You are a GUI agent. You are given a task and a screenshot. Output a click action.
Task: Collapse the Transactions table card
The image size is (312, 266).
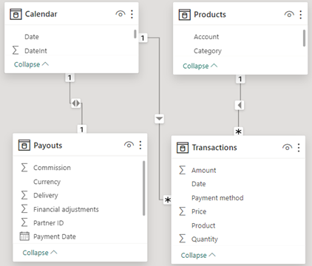198,256
